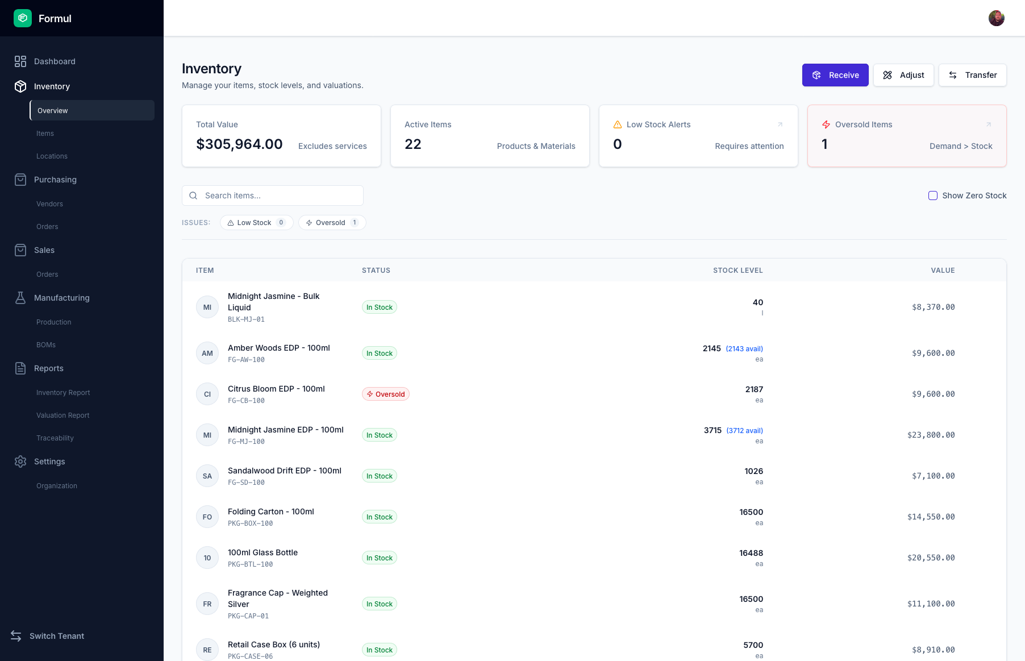
Task: Toggle the Low Stock issues filter
Action: tap(256, 222)
